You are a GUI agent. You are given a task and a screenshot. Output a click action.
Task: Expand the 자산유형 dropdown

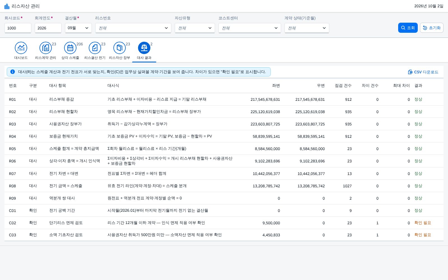(195, 28)
